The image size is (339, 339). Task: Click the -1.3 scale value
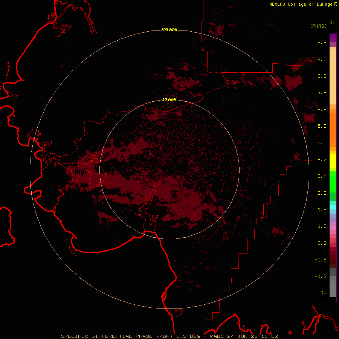tap(321, 276)
